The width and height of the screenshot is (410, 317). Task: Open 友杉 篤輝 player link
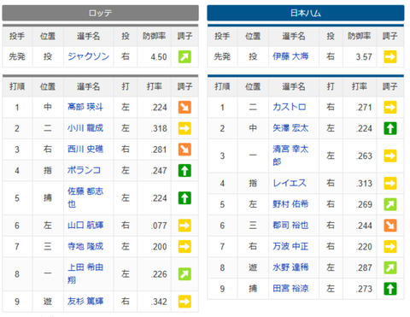click(x=85, y=301)
